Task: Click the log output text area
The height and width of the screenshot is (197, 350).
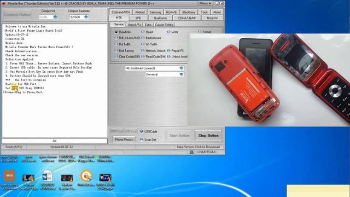Action: pos(55,80)
